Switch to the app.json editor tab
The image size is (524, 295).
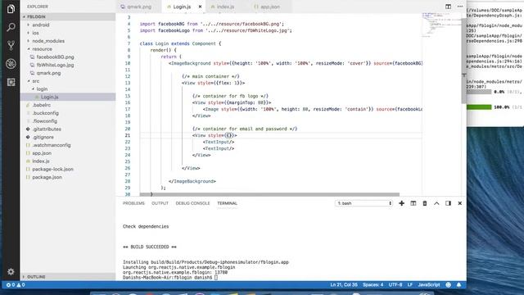point(269,7)
